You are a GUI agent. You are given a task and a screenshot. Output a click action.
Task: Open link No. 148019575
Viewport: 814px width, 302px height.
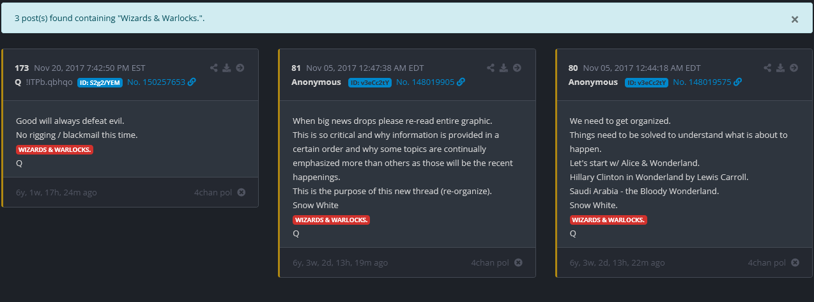click(x=707, y=82)
